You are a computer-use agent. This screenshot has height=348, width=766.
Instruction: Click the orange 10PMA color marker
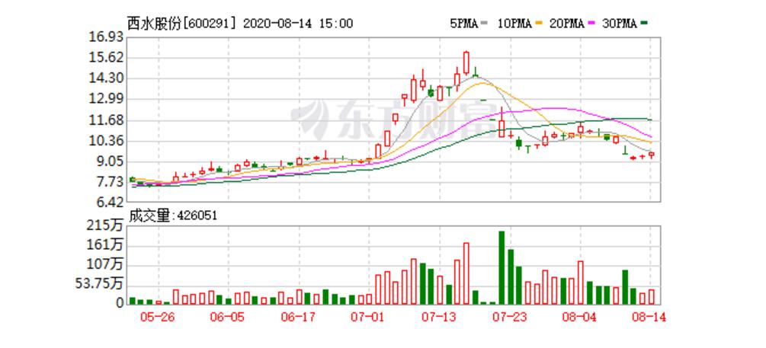(x=539, y=24)
